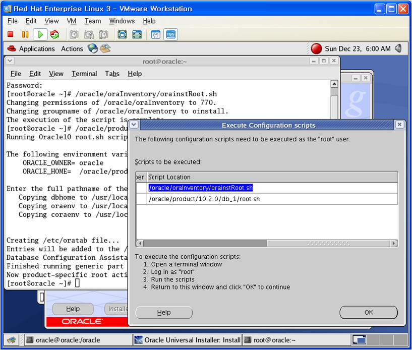Open the VMware File menu

(x=12, y=21)
